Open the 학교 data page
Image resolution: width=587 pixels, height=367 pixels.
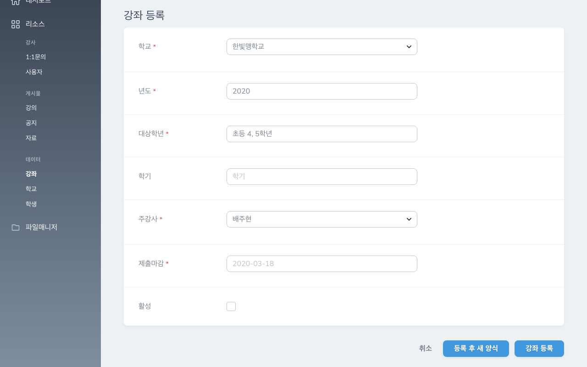click(31, 189)
